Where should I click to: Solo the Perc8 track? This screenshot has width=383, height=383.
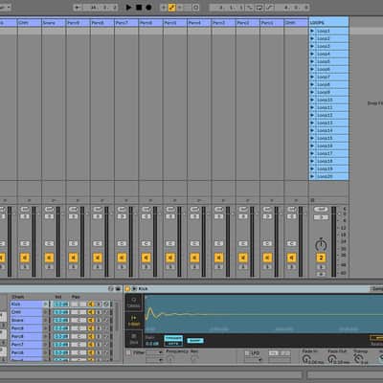(98, 267)
